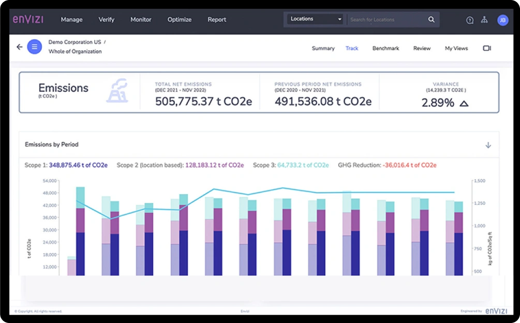This screenshot has height=323, width=520.
Task: Open the Review tab
Action: point(422,49)
